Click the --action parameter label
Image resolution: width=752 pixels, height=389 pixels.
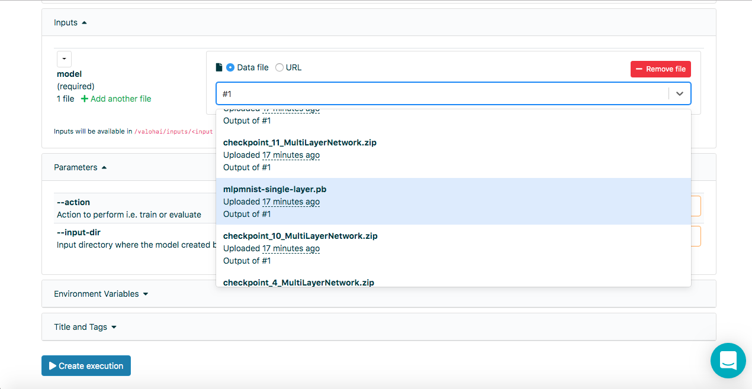coord(73,202)
